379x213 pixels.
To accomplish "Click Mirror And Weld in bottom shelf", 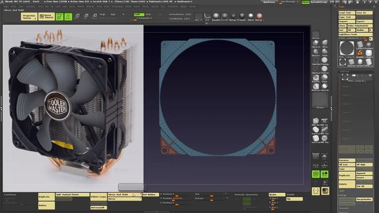I will pos(124,195).
